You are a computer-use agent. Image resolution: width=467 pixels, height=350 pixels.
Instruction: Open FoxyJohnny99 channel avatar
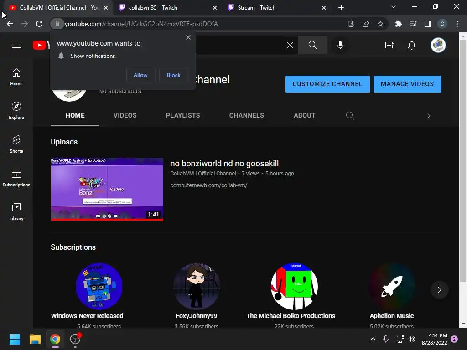pos(197,286)
